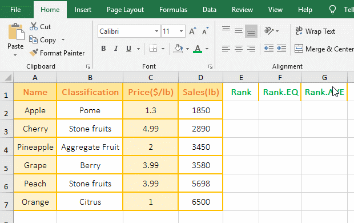Image resolution: width=354 pixels, height=223 pixels.
Task: Select the Classification header cell
Action: coord(90,92)
